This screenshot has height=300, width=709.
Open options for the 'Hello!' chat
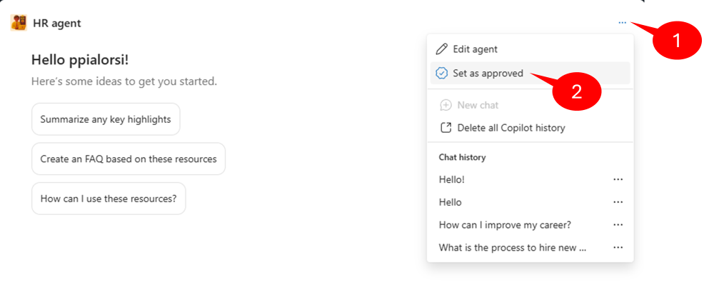pyautogui.click(x=618, y=179)
